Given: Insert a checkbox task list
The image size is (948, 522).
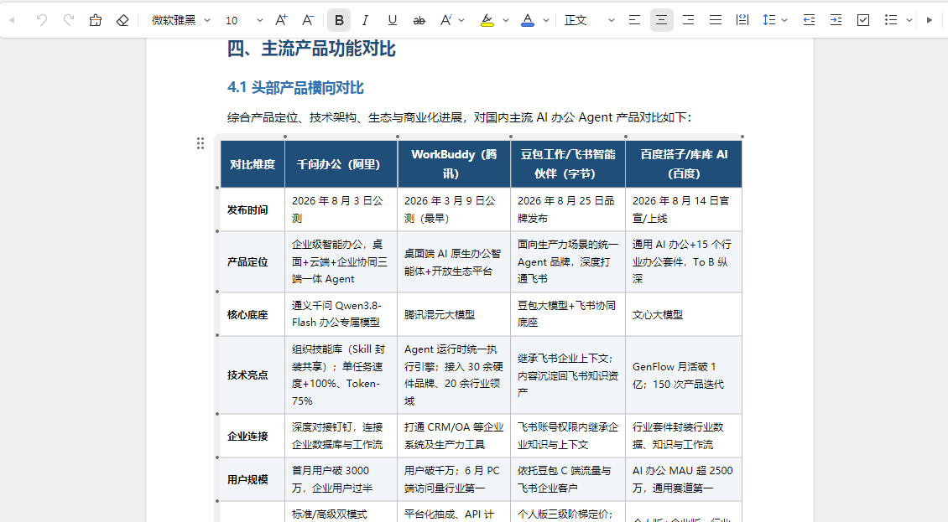Looking at the screenshot, I should (863, 20).
